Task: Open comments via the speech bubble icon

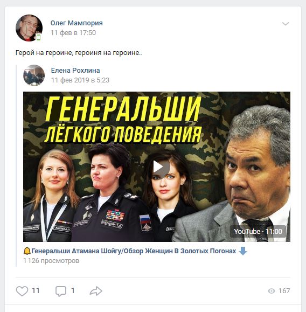Action: pos(61,292)
